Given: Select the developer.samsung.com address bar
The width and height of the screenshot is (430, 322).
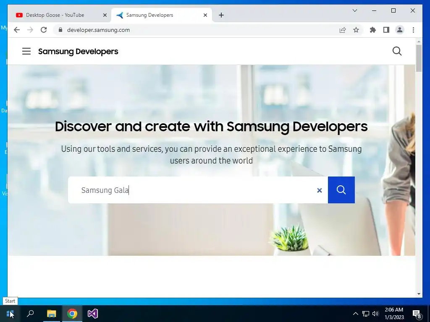Looking at the screenshot, I should pos(98,30).
